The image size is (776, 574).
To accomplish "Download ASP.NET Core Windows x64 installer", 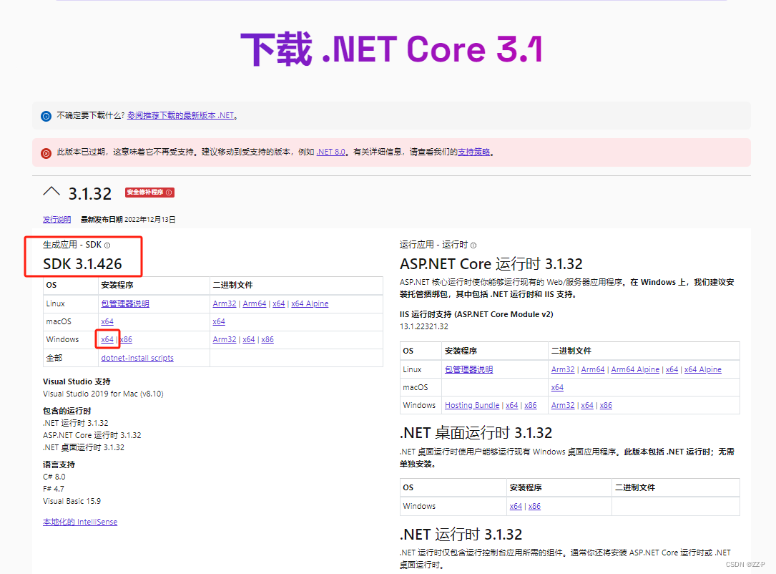I will (511, 405).
